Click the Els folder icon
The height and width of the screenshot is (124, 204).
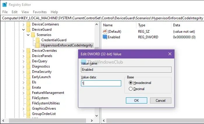[x=28, y=82]
